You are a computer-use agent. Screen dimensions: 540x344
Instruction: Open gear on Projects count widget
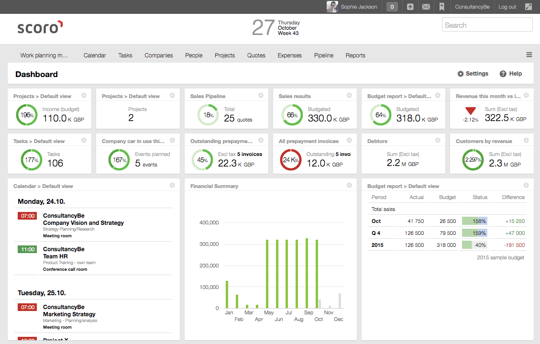172,95
